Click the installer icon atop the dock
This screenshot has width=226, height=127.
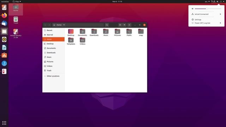click(4, 7)
